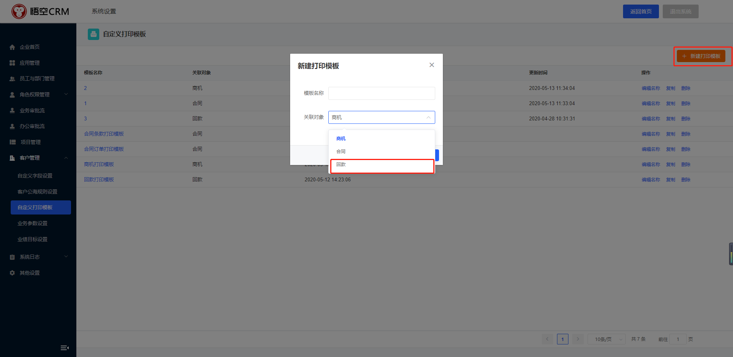Open template named 2
Viewport: 733px width, 357px height.
click(x=86, y=88)
